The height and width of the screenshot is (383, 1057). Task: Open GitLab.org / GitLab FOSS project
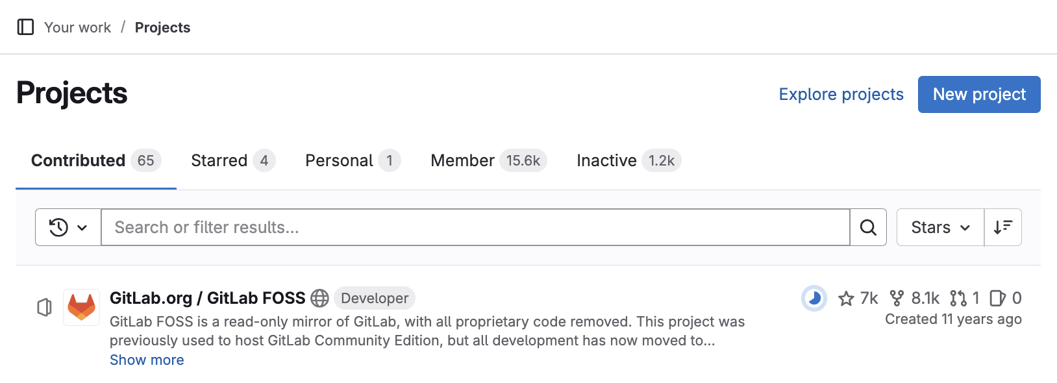click(207, 298)
